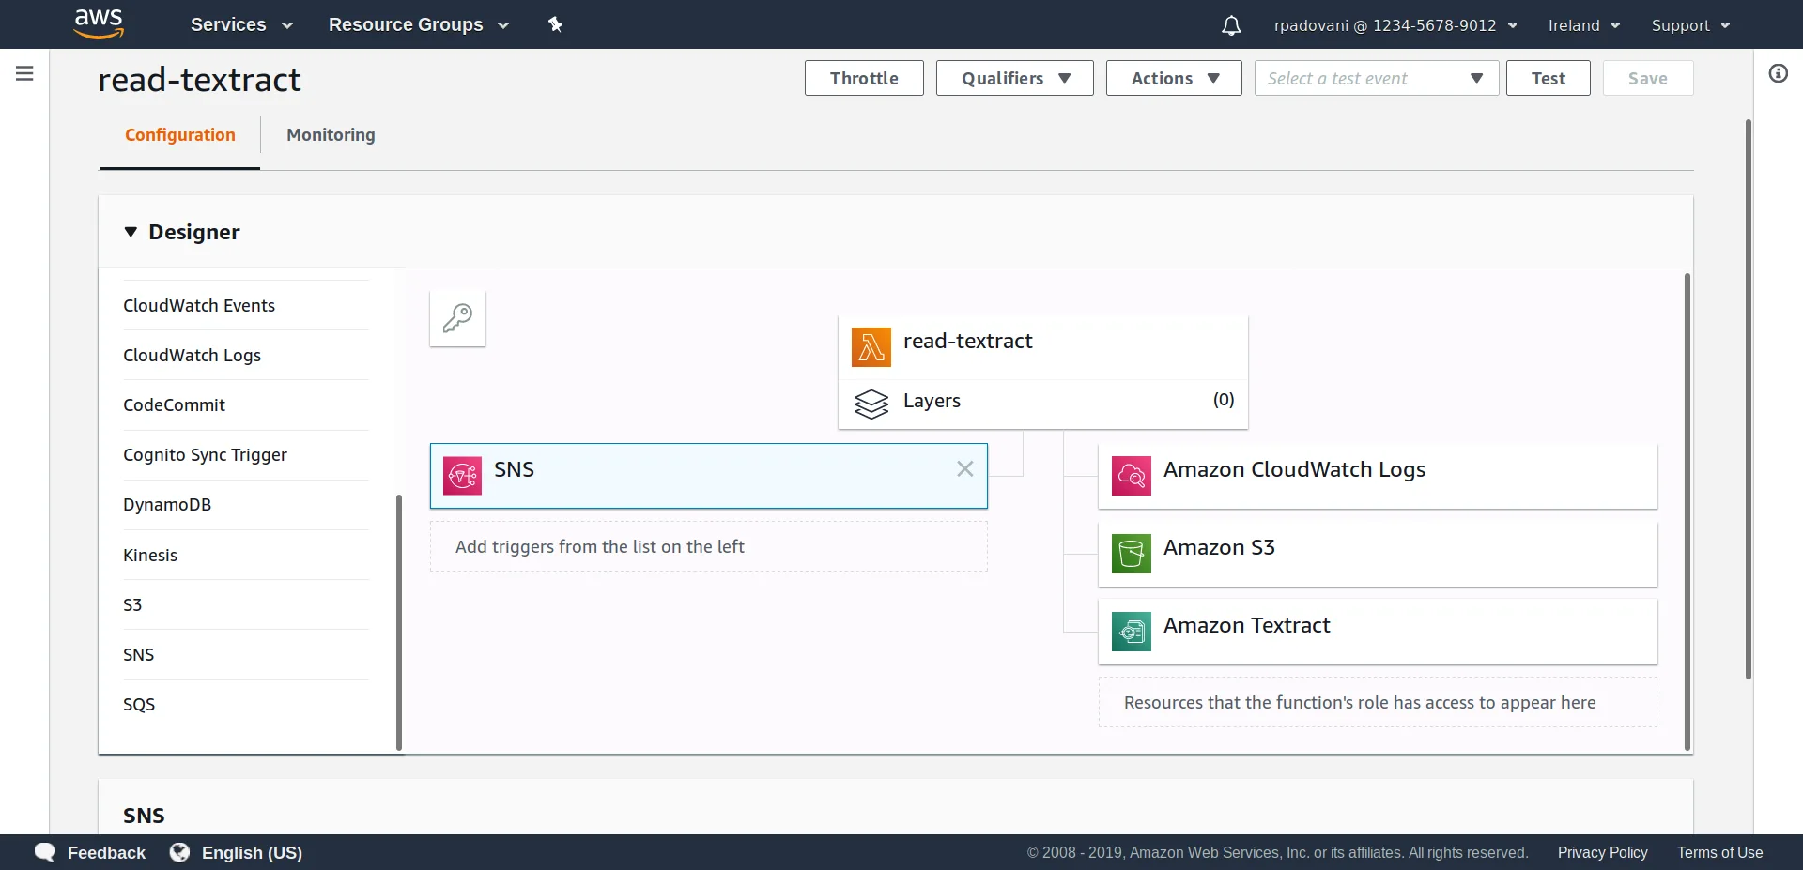Click the SNS trigger icon
This screenshot has height=870, width=1803.
pyautogui.click(x=462, y=476)
